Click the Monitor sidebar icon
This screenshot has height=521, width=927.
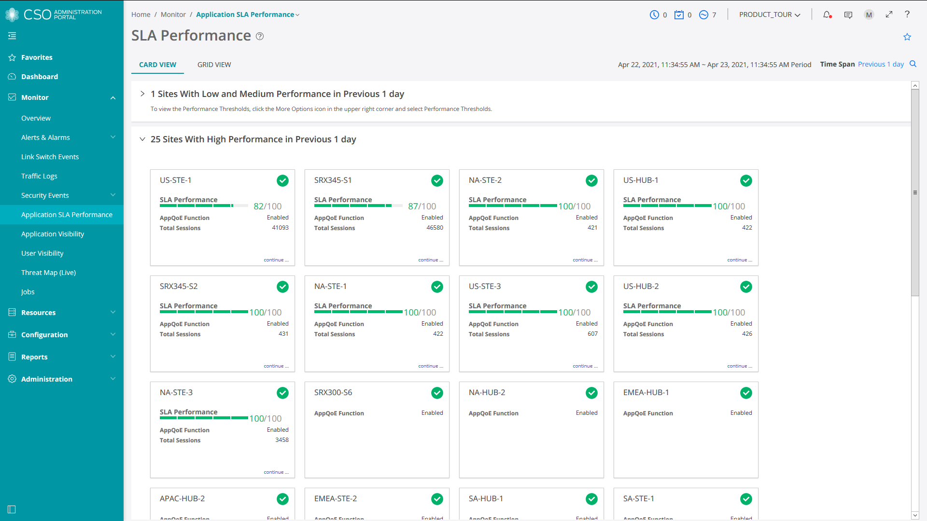click(x=12, y=97)
